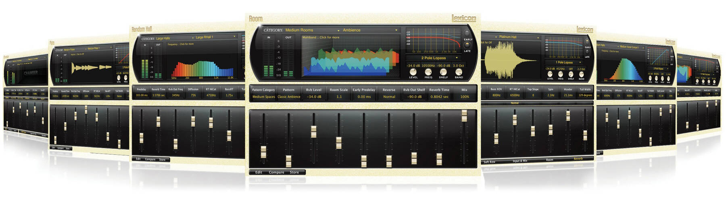Turn the LEVEL knob in the Room plugin
Screen dimensions: 726x202
(x=413, y=72)
